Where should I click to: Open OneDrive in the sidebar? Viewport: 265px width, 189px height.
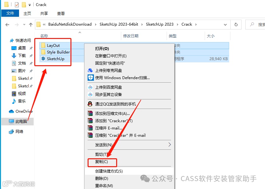tap(21, 111)
